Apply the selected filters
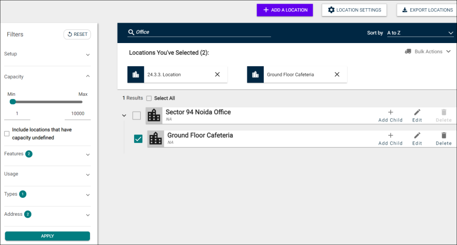 [x=47, y=236]
